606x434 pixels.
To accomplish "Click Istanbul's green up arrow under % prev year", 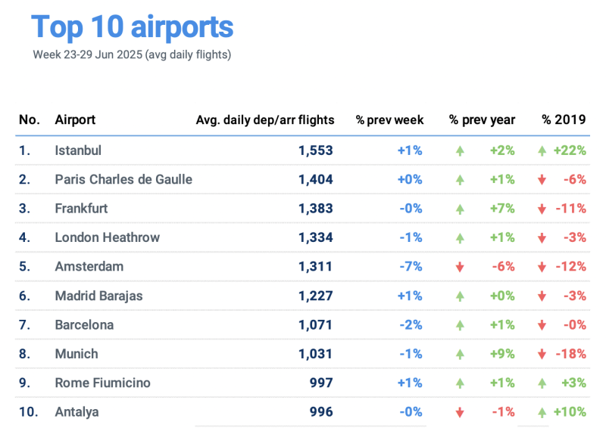I will pos(459,150).
